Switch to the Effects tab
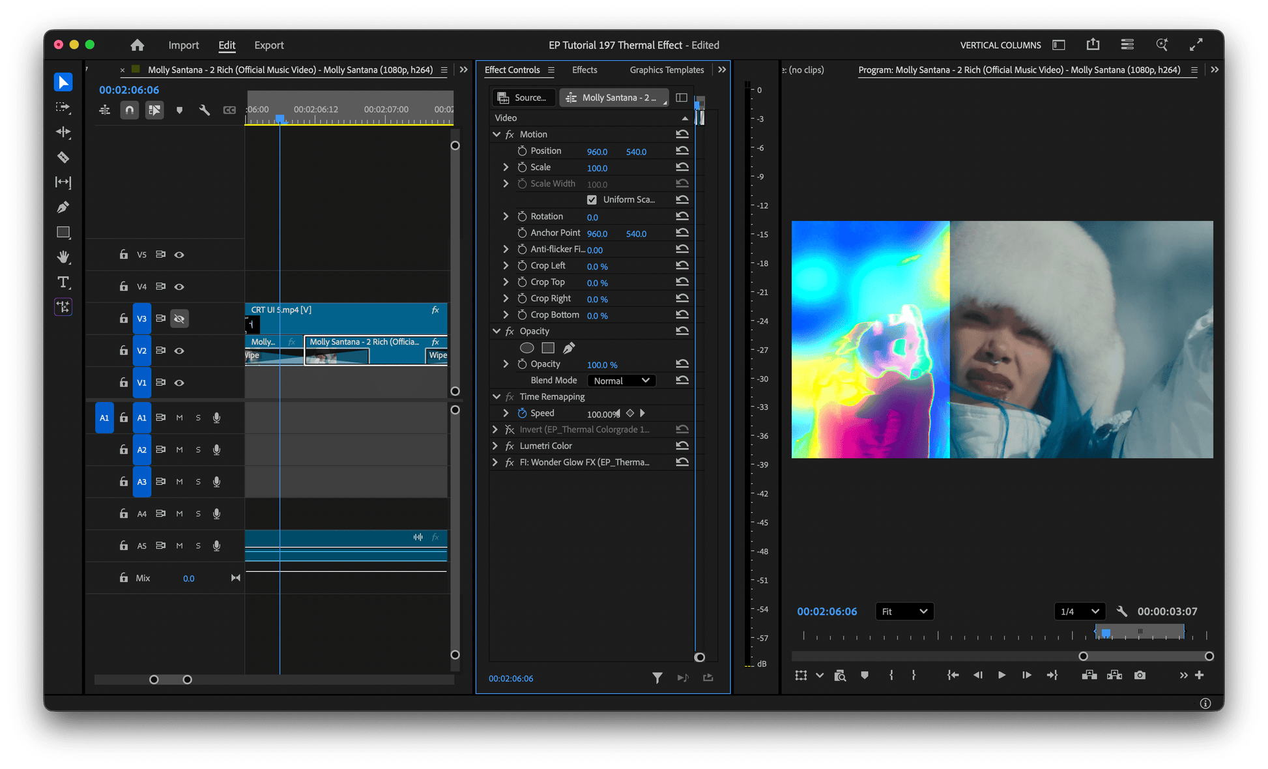Viewport: 1268px width, 769px height. pos(584,70)
